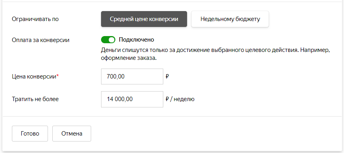Click the 'Цена конверсии' field label
This screenshot has width=344, height=153.
point(34,76)
